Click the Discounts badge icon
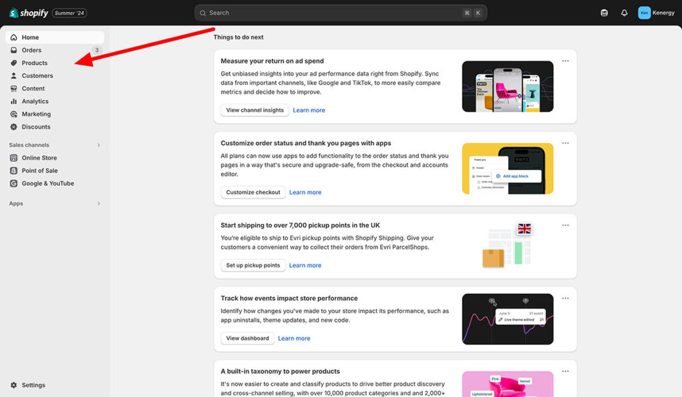The image size is (682, 397). 14,126
